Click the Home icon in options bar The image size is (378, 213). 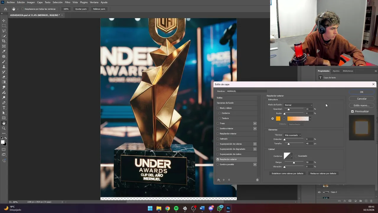coord(5,9)
